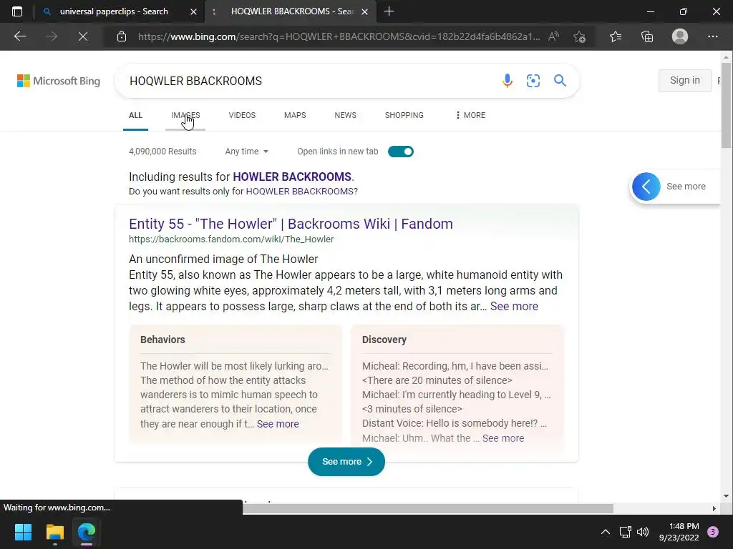
Task: Click the Sign in button
Action: [x=685, y=80]
